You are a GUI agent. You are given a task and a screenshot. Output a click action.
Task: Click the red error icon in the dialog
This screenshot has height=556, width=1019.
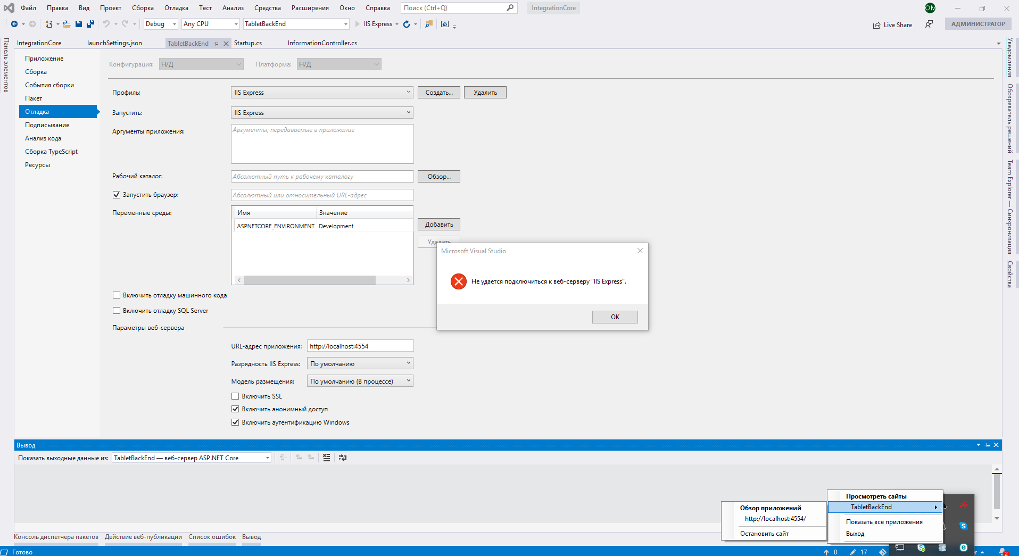[459, 281]
